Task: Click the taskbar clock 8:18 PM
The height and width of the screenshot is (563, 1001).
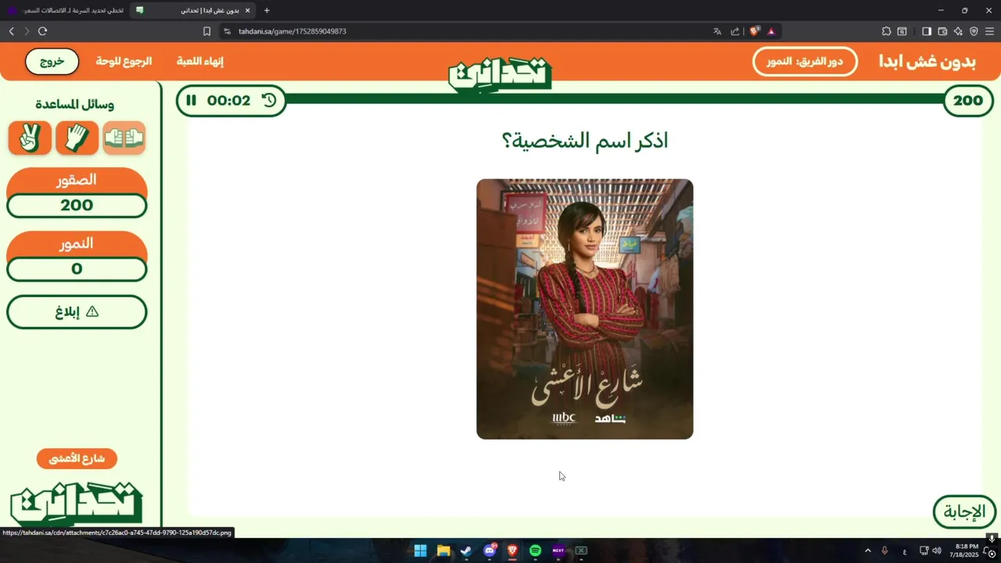Action: pos(966,550)
